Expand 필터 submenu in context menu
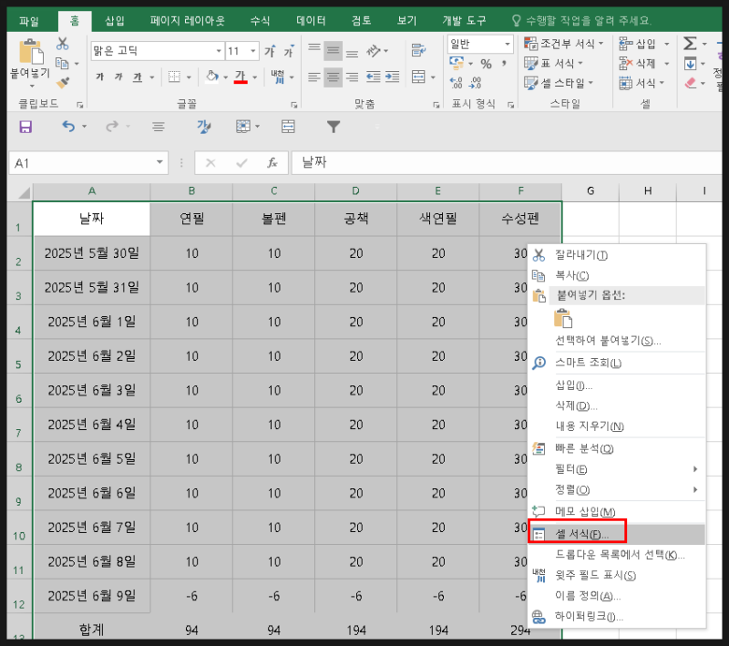 point(617,469)
